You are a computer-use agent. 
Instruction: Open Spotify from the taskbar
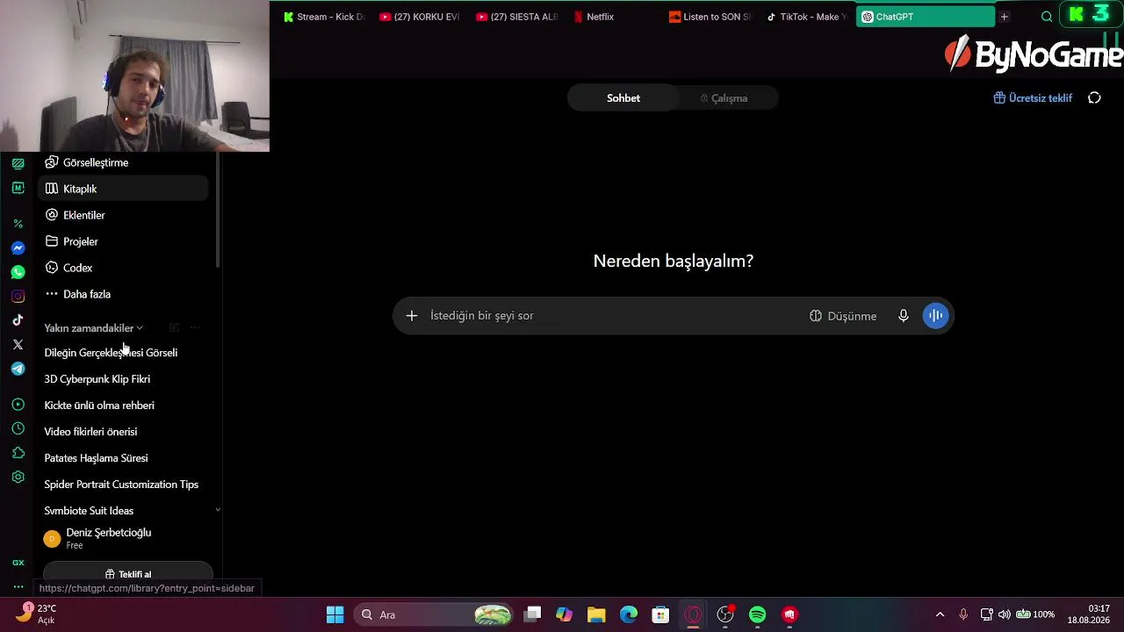(758, 614)
